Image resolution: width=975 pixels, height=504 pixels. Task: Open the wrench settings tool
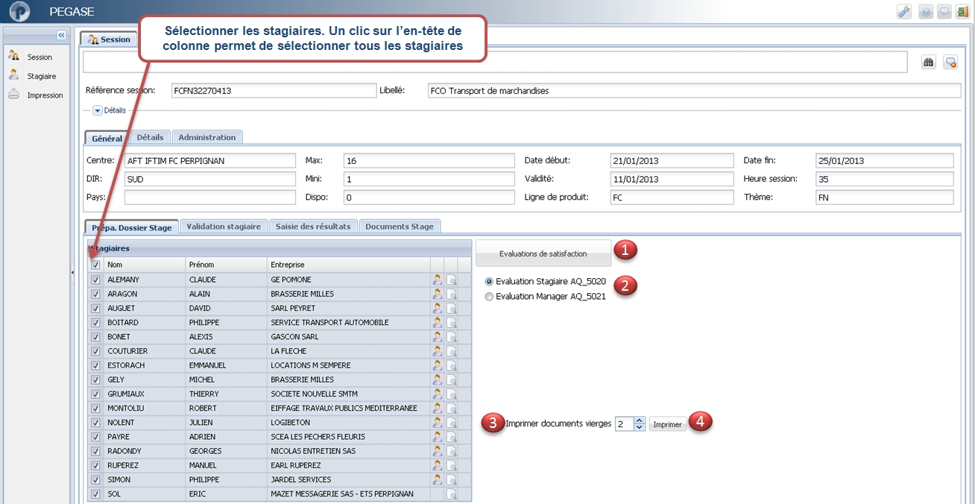(x=904, y=12)
